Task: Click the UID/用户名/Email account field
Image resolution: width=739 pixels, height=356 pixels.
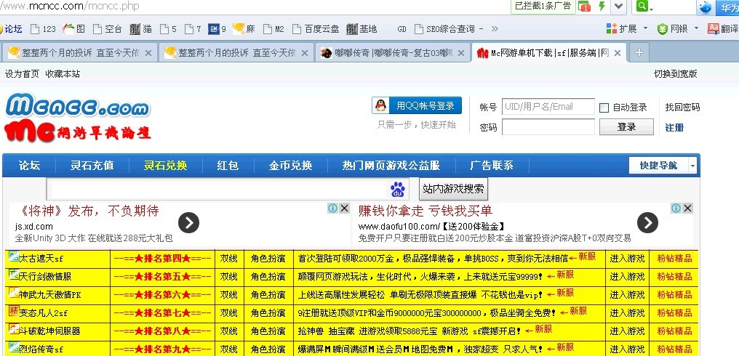Action: coord(548,107)
